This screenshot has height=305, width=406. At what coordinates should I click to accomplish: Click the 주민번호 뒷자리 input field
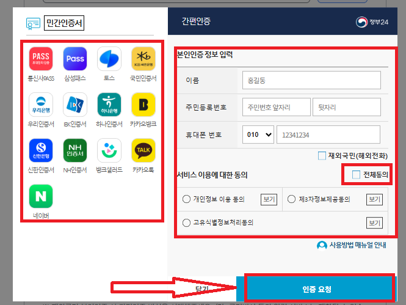347,107
